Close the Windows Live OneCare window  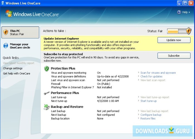191,3
